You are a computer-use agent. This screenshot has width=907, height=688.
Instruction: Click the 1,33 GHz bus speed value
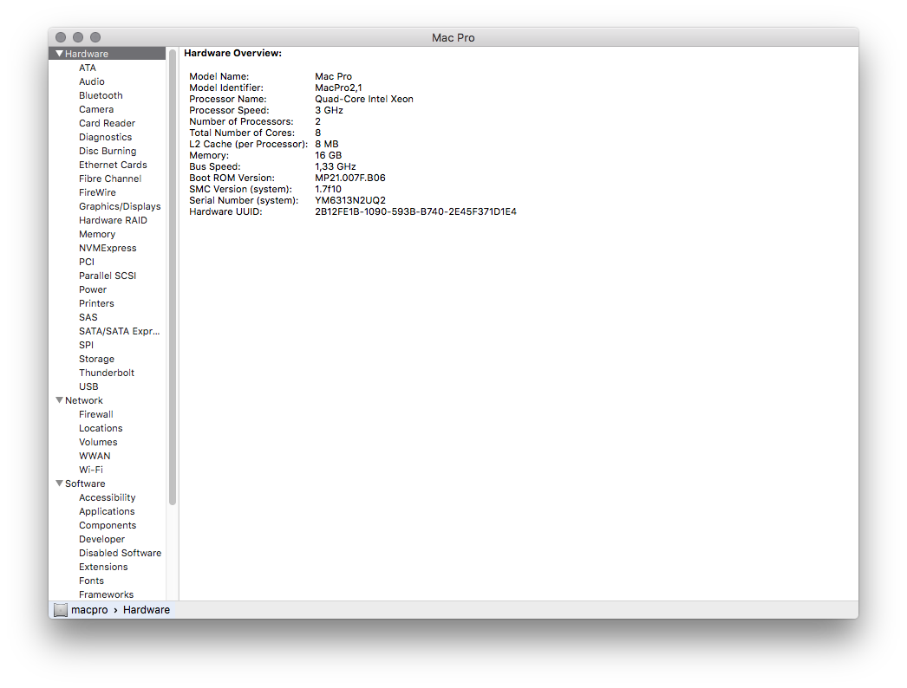pyautogui.click(x=335, y=166)
